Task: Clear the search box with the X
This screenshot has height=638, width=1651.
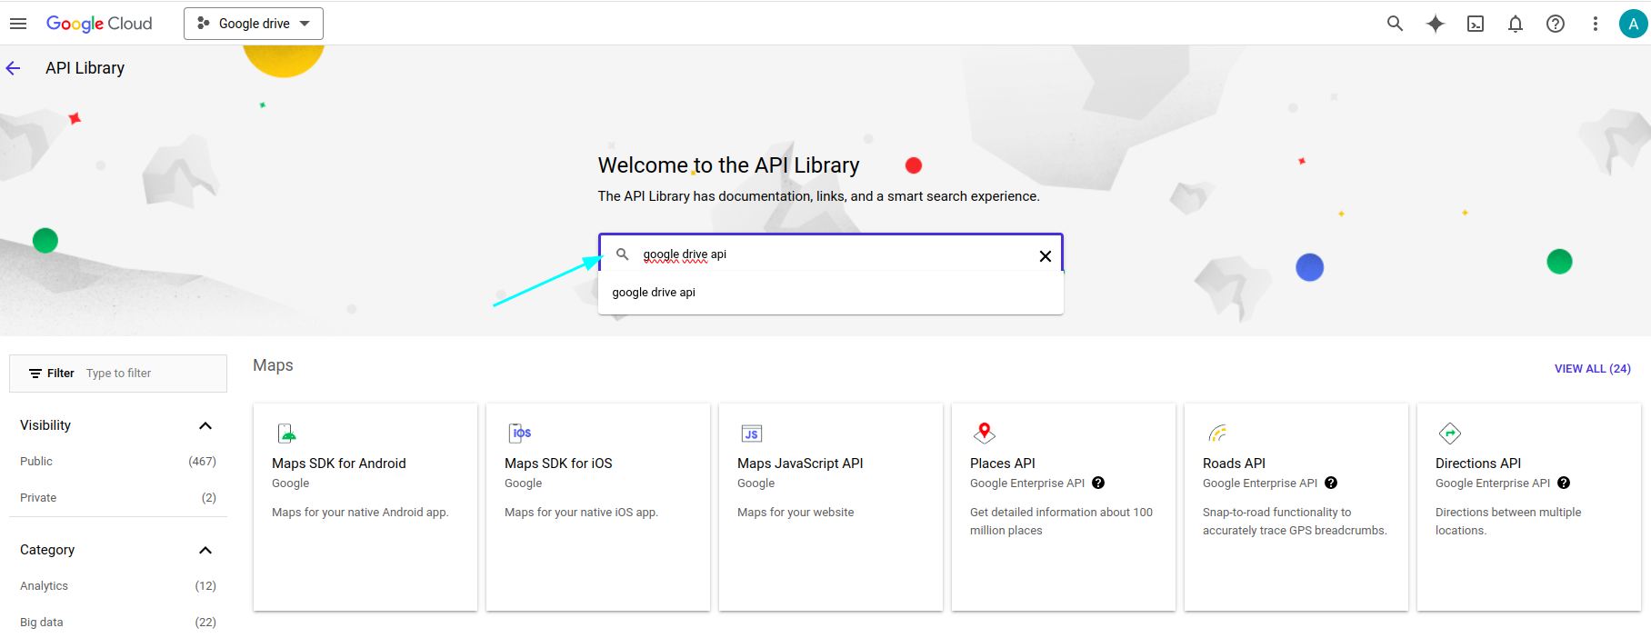Action: pos(1046,256)
